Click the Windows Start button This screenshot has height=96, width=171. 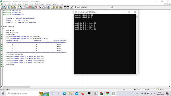point(3,94)
